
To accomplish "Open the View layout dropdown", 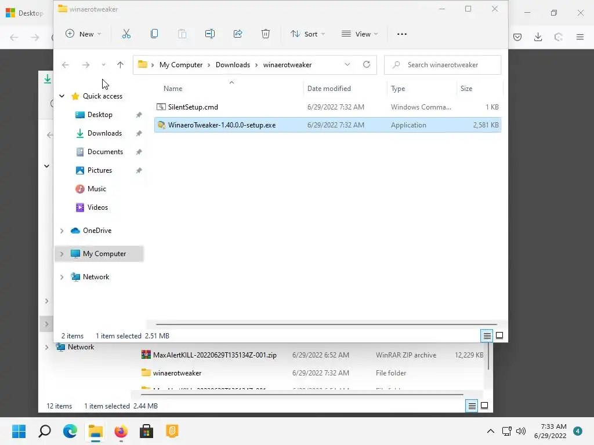I will point(360,34).
